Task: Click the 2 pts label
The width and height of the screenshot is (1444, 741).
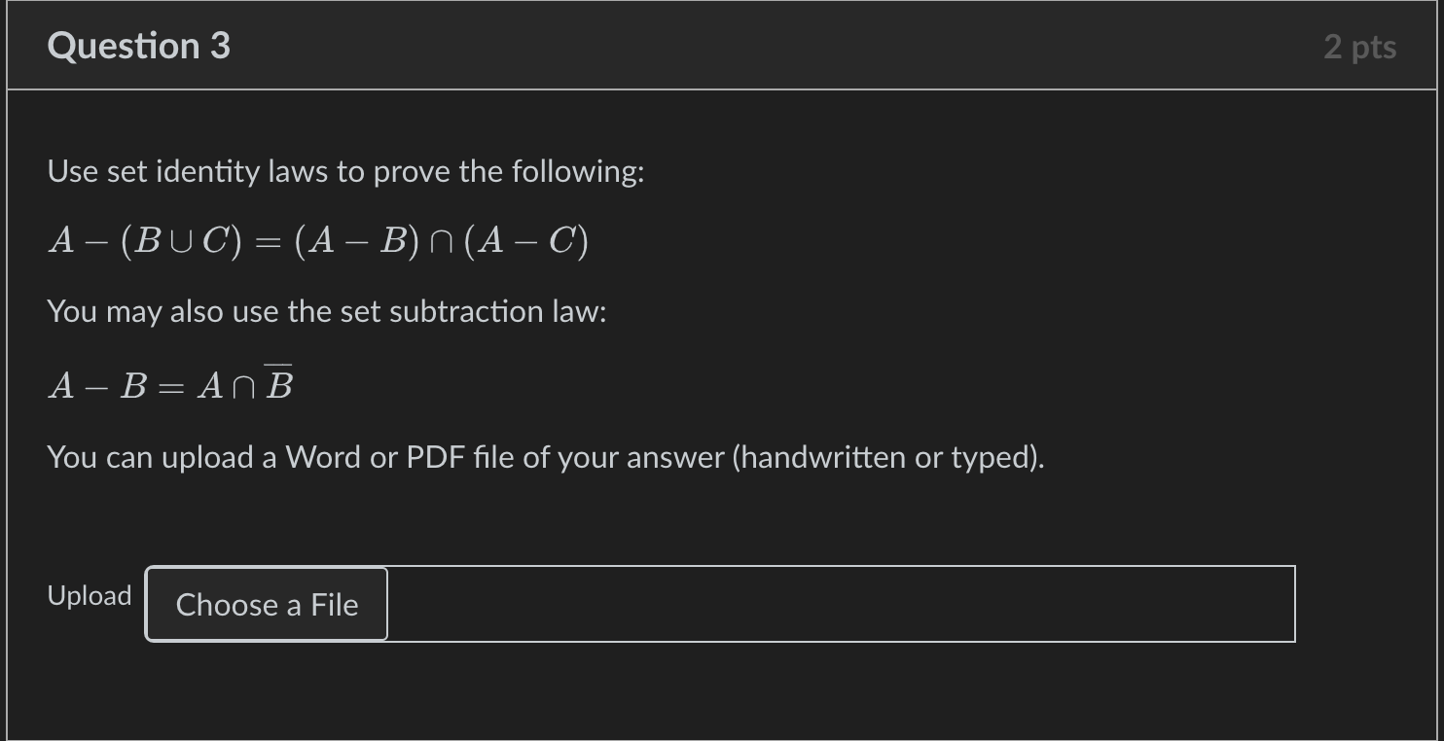Action: (1360, 45)
